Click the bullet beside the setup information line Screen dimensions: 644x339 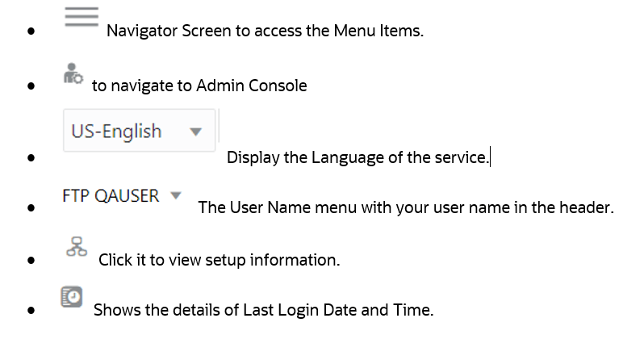pos(30,262)
